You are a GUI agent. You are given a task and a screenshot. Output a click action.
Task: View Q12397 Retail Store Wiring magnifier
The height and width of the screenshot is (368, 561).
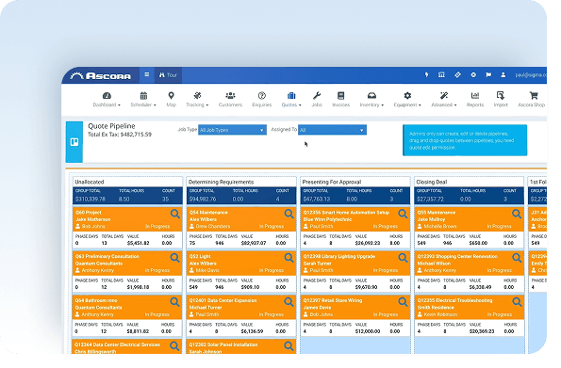403,302
